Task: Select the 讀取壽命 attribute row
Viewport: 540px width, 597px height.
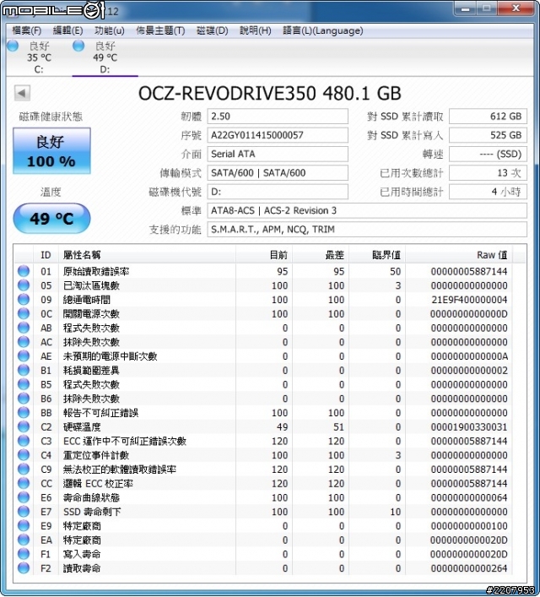Action: click(263, 568)
